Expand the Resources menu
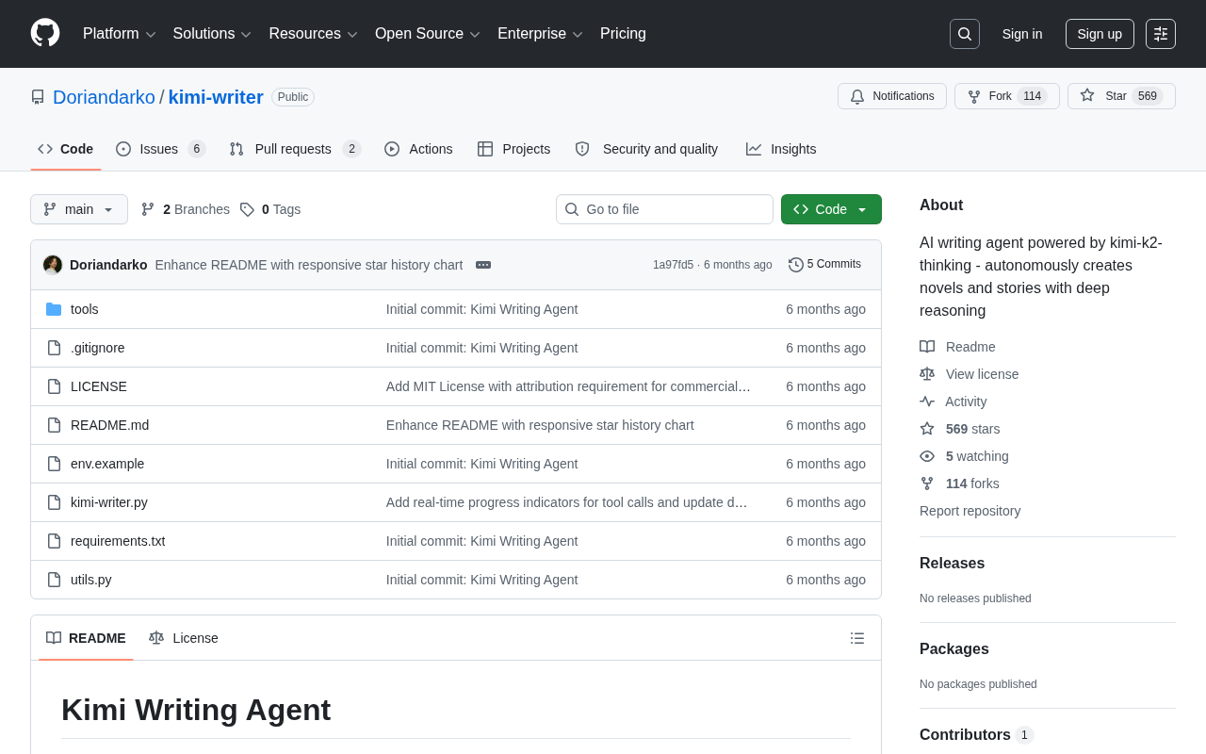The width and height of the screenshot is (1206, 754). pos(313,34)
